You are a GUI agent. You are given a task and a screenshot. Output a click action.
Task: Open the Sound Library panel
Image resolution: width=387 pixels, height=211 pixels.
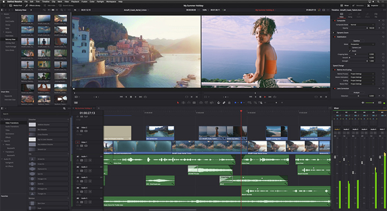coord(66,5)
